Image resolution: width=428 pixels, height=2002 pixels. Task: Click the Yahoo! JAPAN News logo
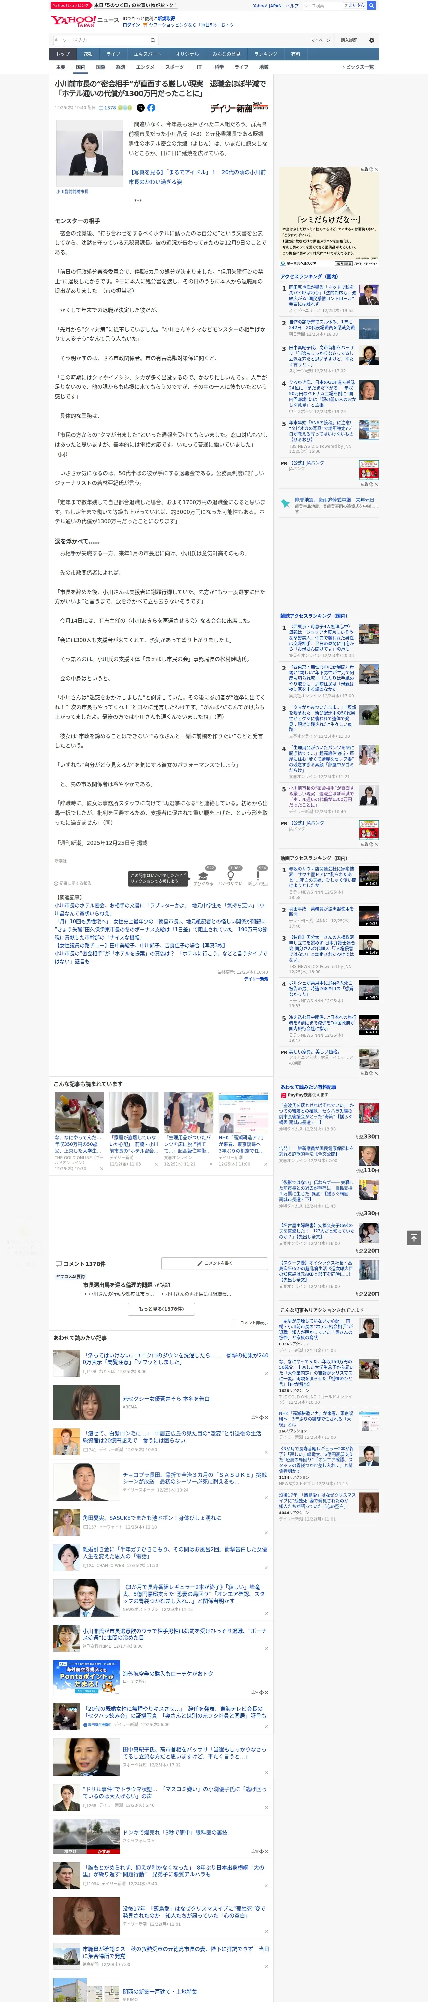(x=85, y=21)
